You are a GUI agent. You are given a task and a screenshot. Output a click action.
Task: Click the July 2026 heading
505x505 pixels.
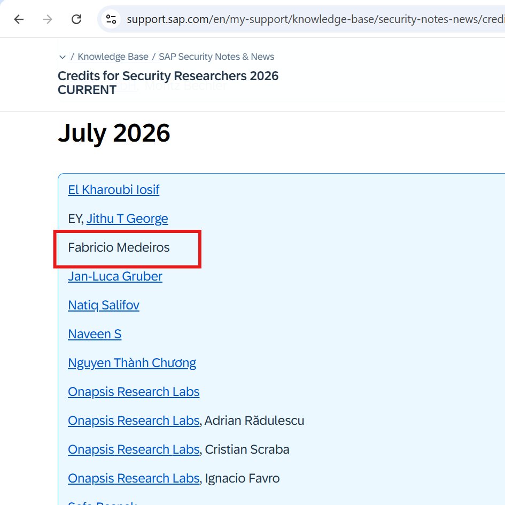[x=114, y=133]
